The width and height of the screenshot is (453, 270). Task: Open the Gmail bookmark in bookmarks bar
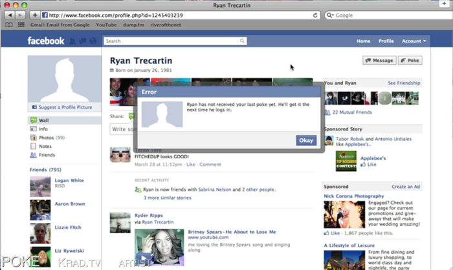pyautogui.click(x=60, y=25)
